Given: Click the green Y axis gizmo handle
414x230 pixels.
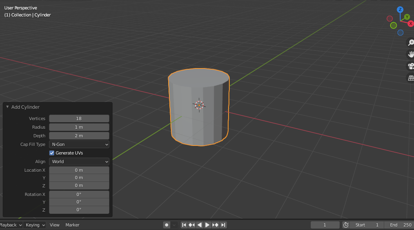Looking at the screenshot, I should point(407,17).
